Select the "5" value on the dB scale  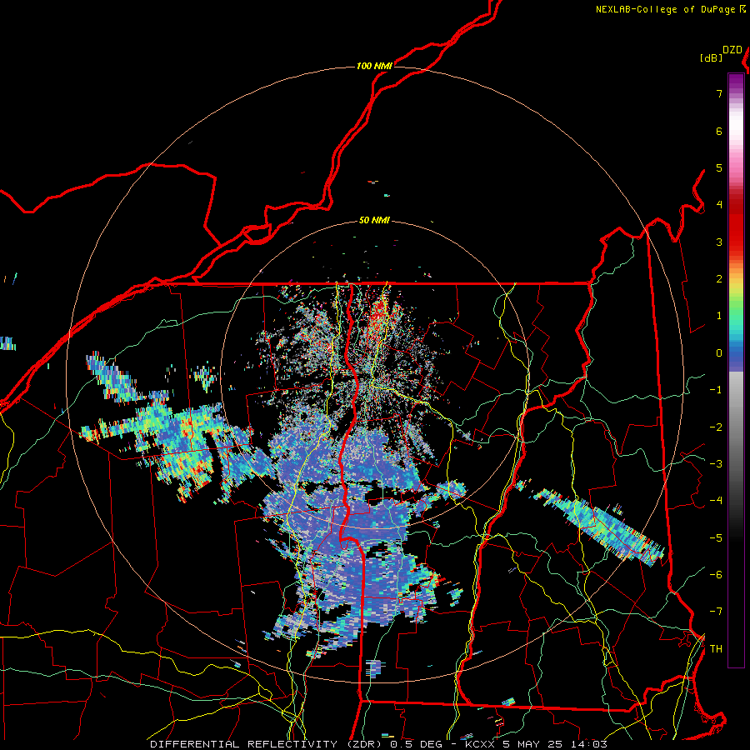pyautogui.click(x=719, y=167)
